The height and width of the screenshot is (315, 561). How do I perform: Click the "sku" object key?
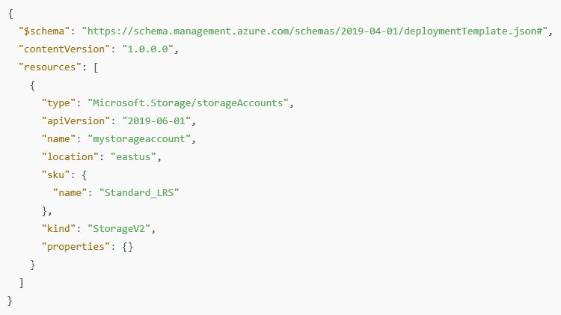pyautogui.click(x=56, y=174)
